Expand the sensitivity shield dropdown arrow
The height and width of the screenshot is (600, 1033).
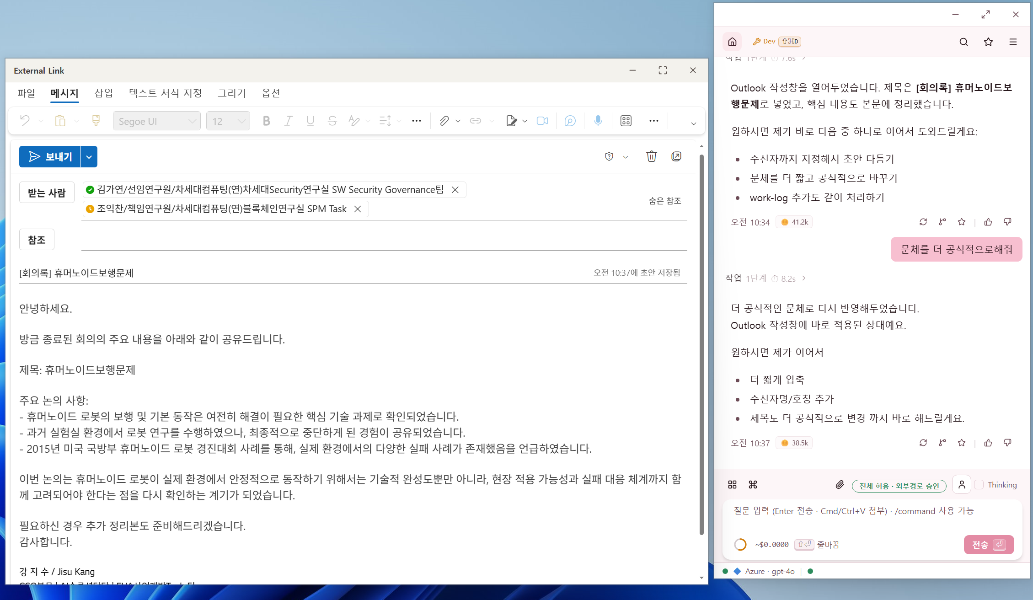click(626, 157)
